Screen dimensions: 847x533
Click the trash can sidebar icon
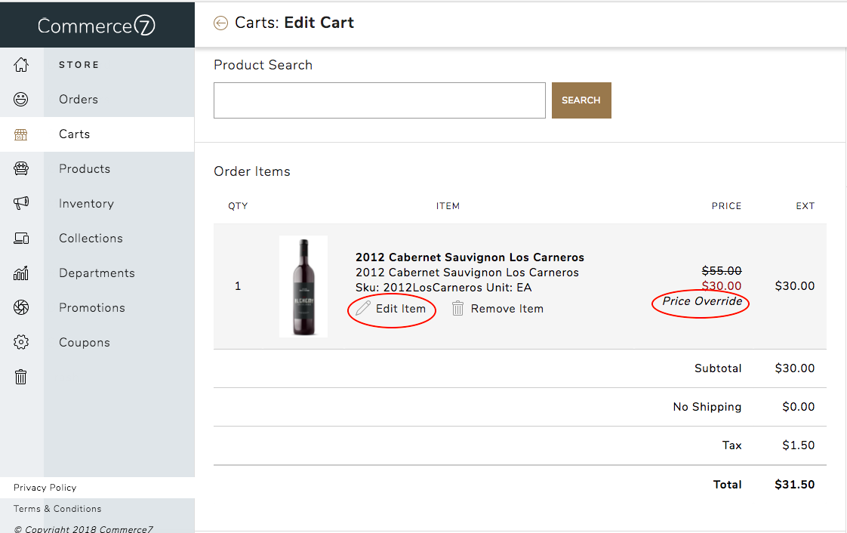[x=21, y=377]
